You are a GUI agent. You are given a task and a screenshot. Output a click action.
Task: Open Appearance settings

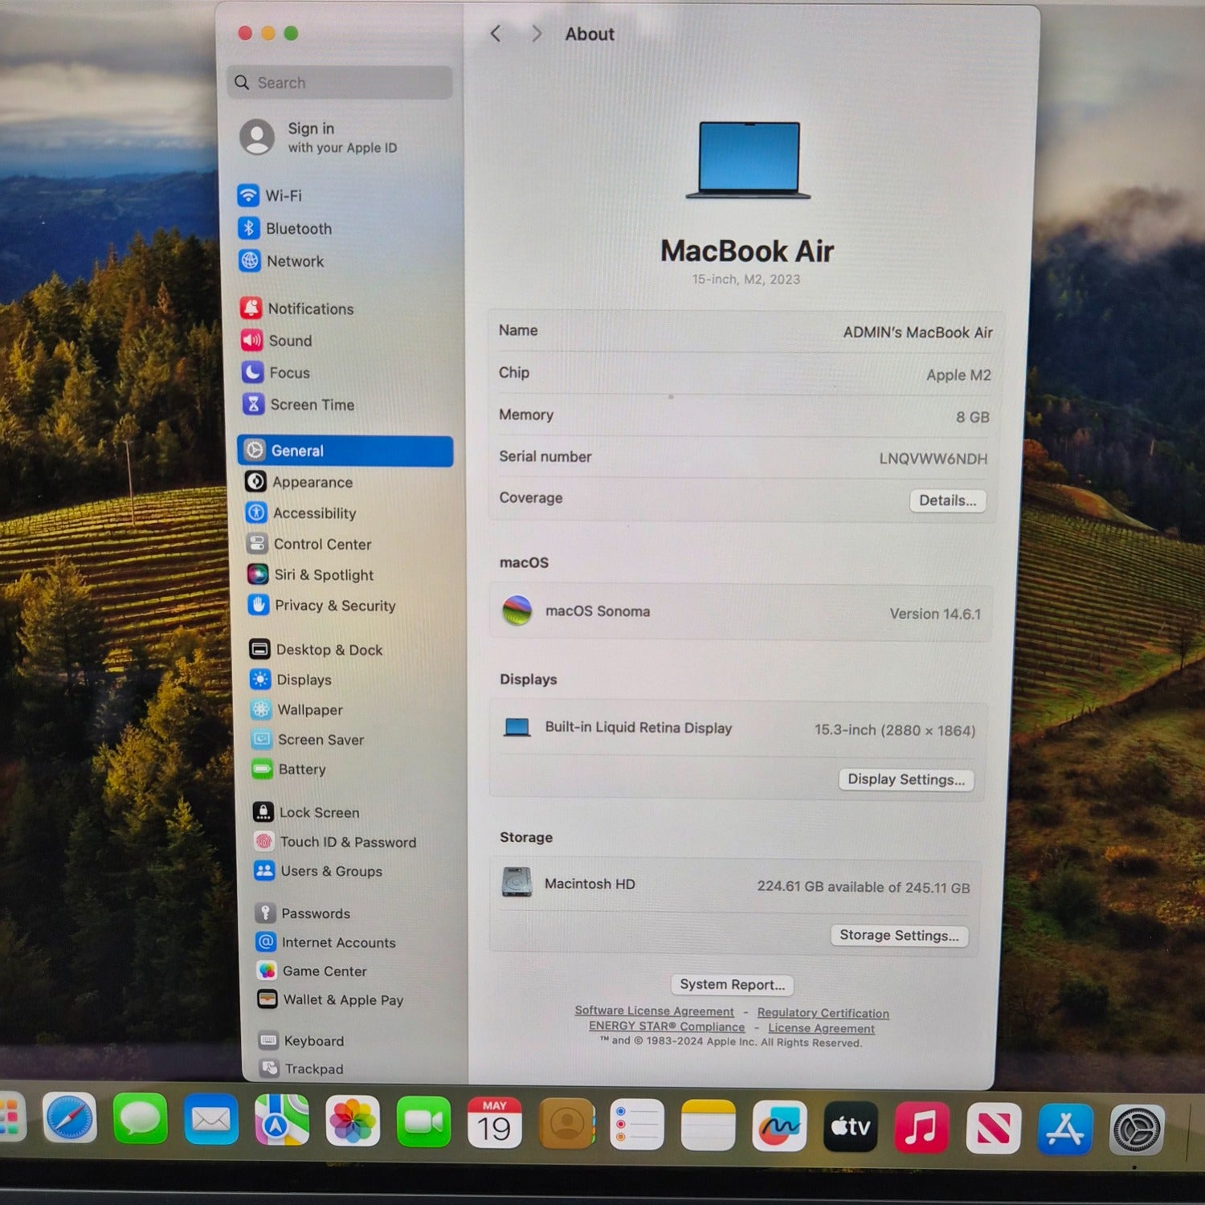click(x=299, y=482)
